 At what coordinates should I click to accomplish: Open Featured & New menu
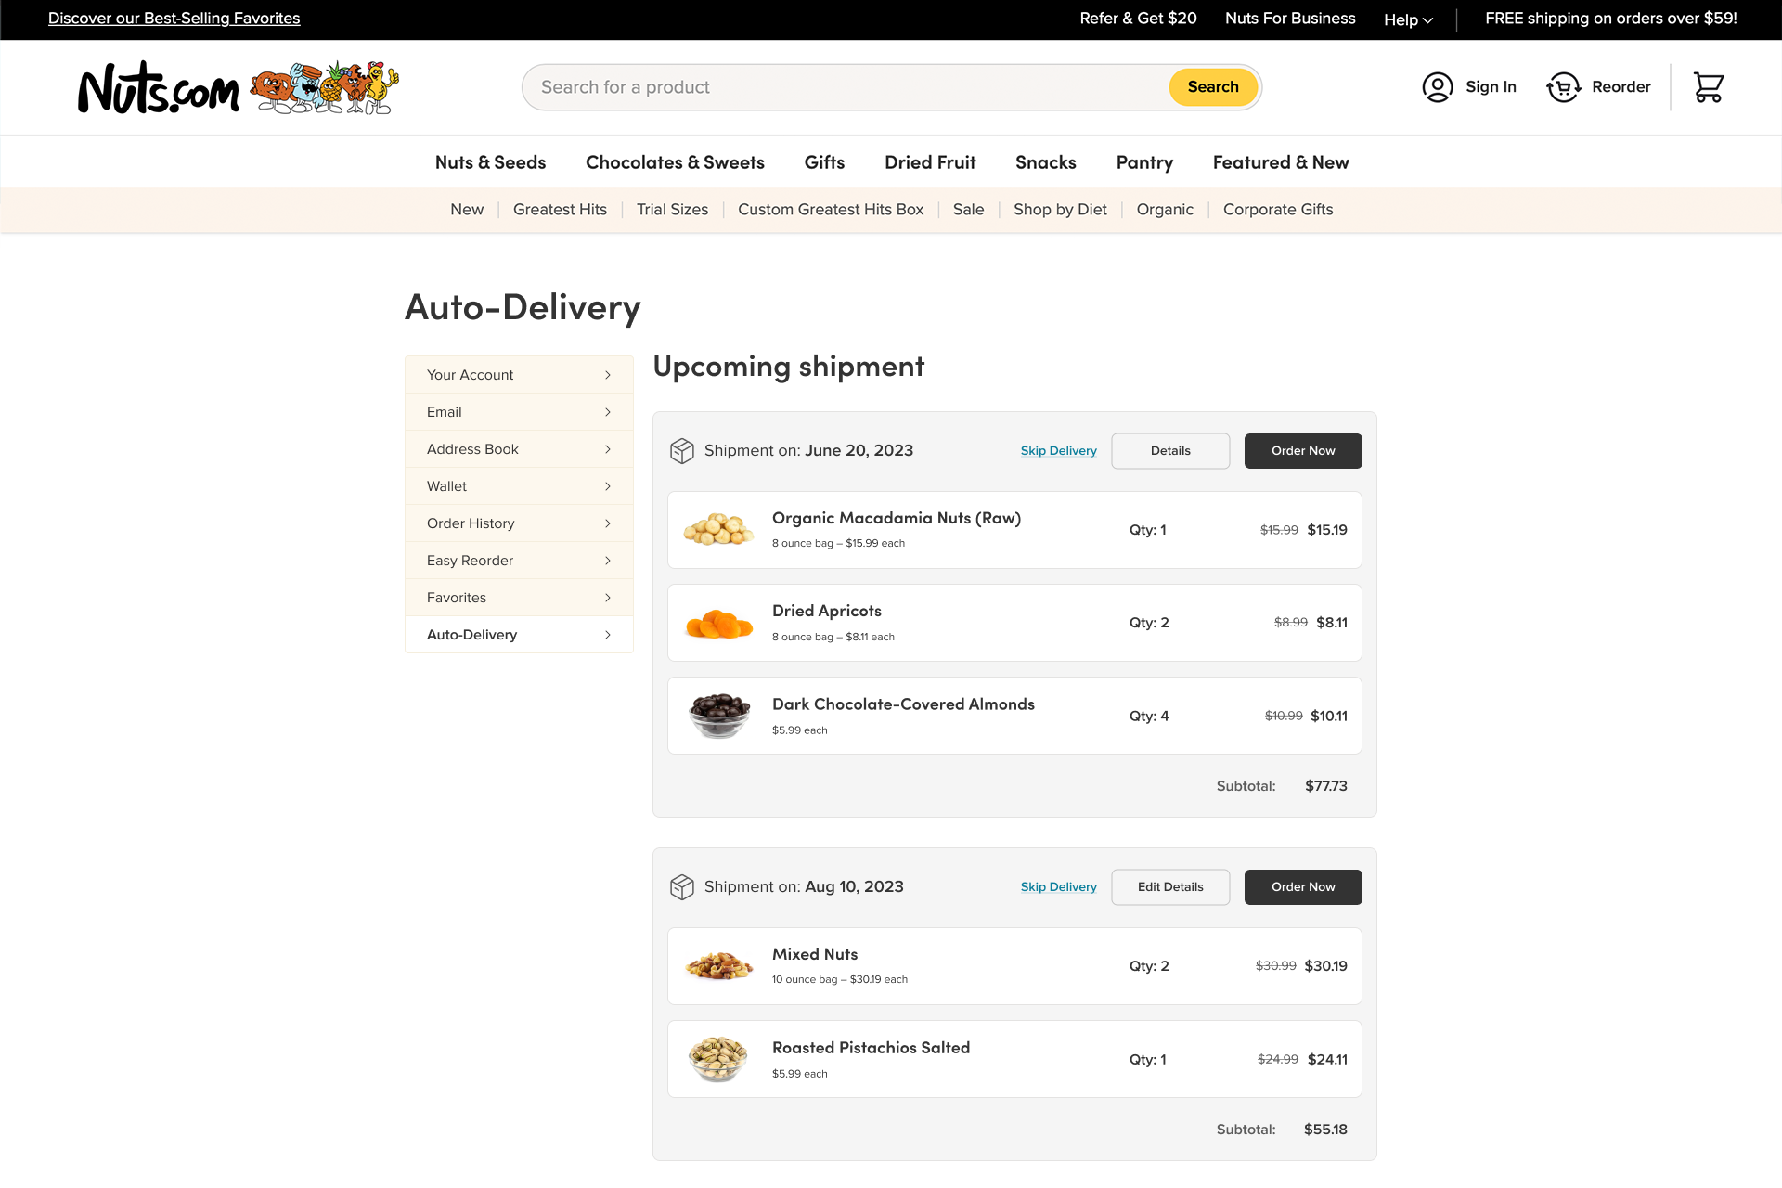1281,162
